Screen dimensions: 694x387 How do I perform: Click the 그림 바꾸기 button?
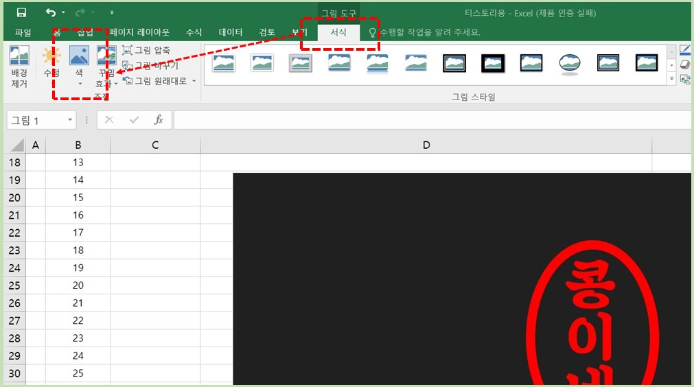click(150, 65)
